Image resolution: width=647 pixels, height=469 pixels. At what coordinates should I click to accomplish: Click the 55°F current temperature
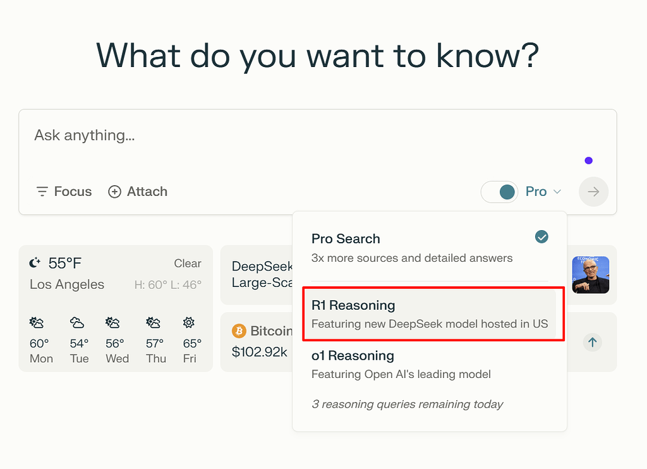pyautogui.click(x=65, y=263)
